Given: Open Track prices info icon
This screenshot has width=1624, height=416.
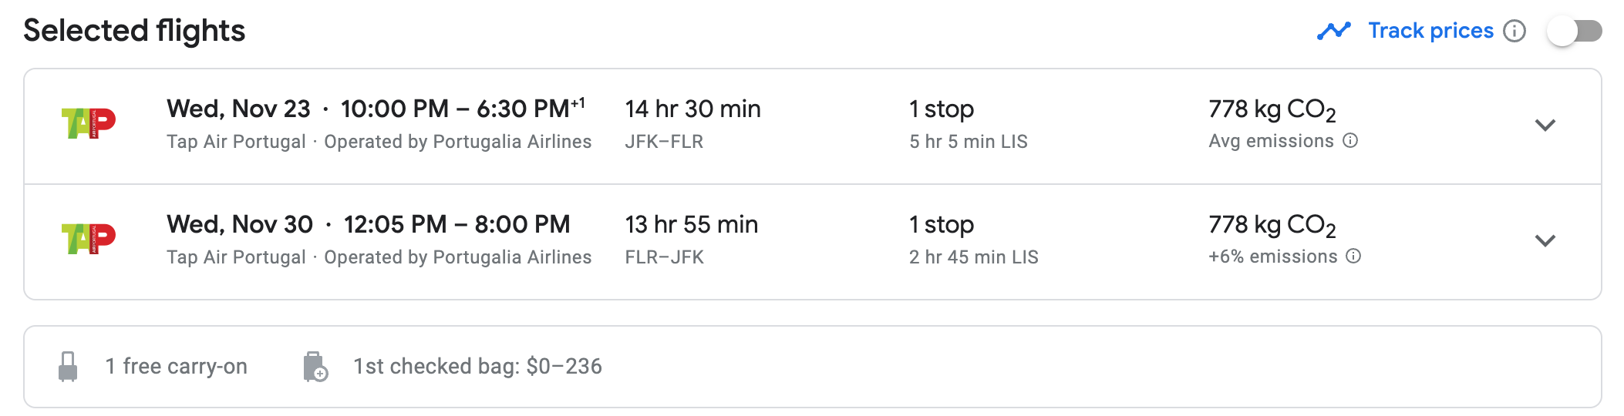Looking at the screenshot, I should pyautogui.click(x=1514, y=31).
